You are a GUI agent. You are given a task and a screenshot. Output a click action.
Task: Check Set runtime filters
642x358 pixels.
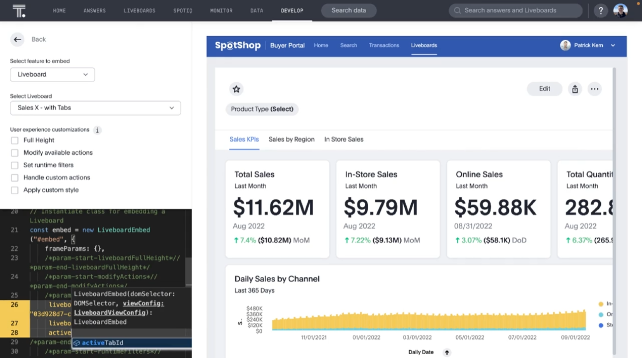tap(15, 165)
